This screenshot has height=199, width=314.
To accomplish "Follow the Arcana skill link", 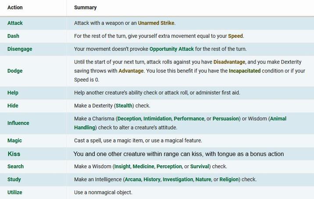I will pos(133,179).
